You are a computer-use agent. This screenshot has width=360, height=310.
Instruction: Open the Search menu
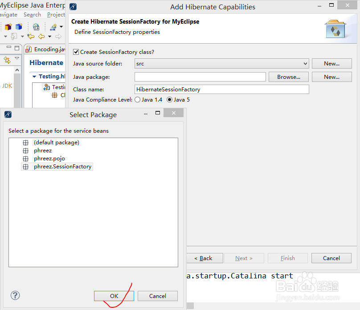click(32, 15)
